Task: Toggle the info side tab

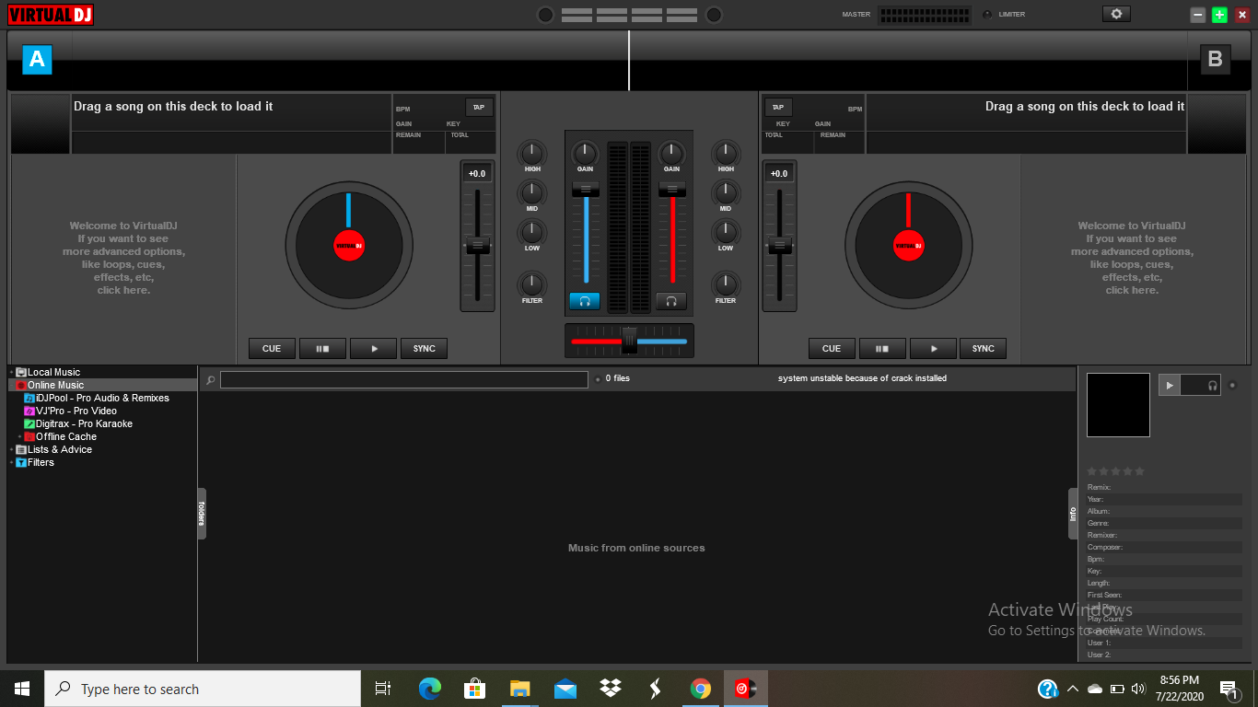Action: pos(1073,514)
